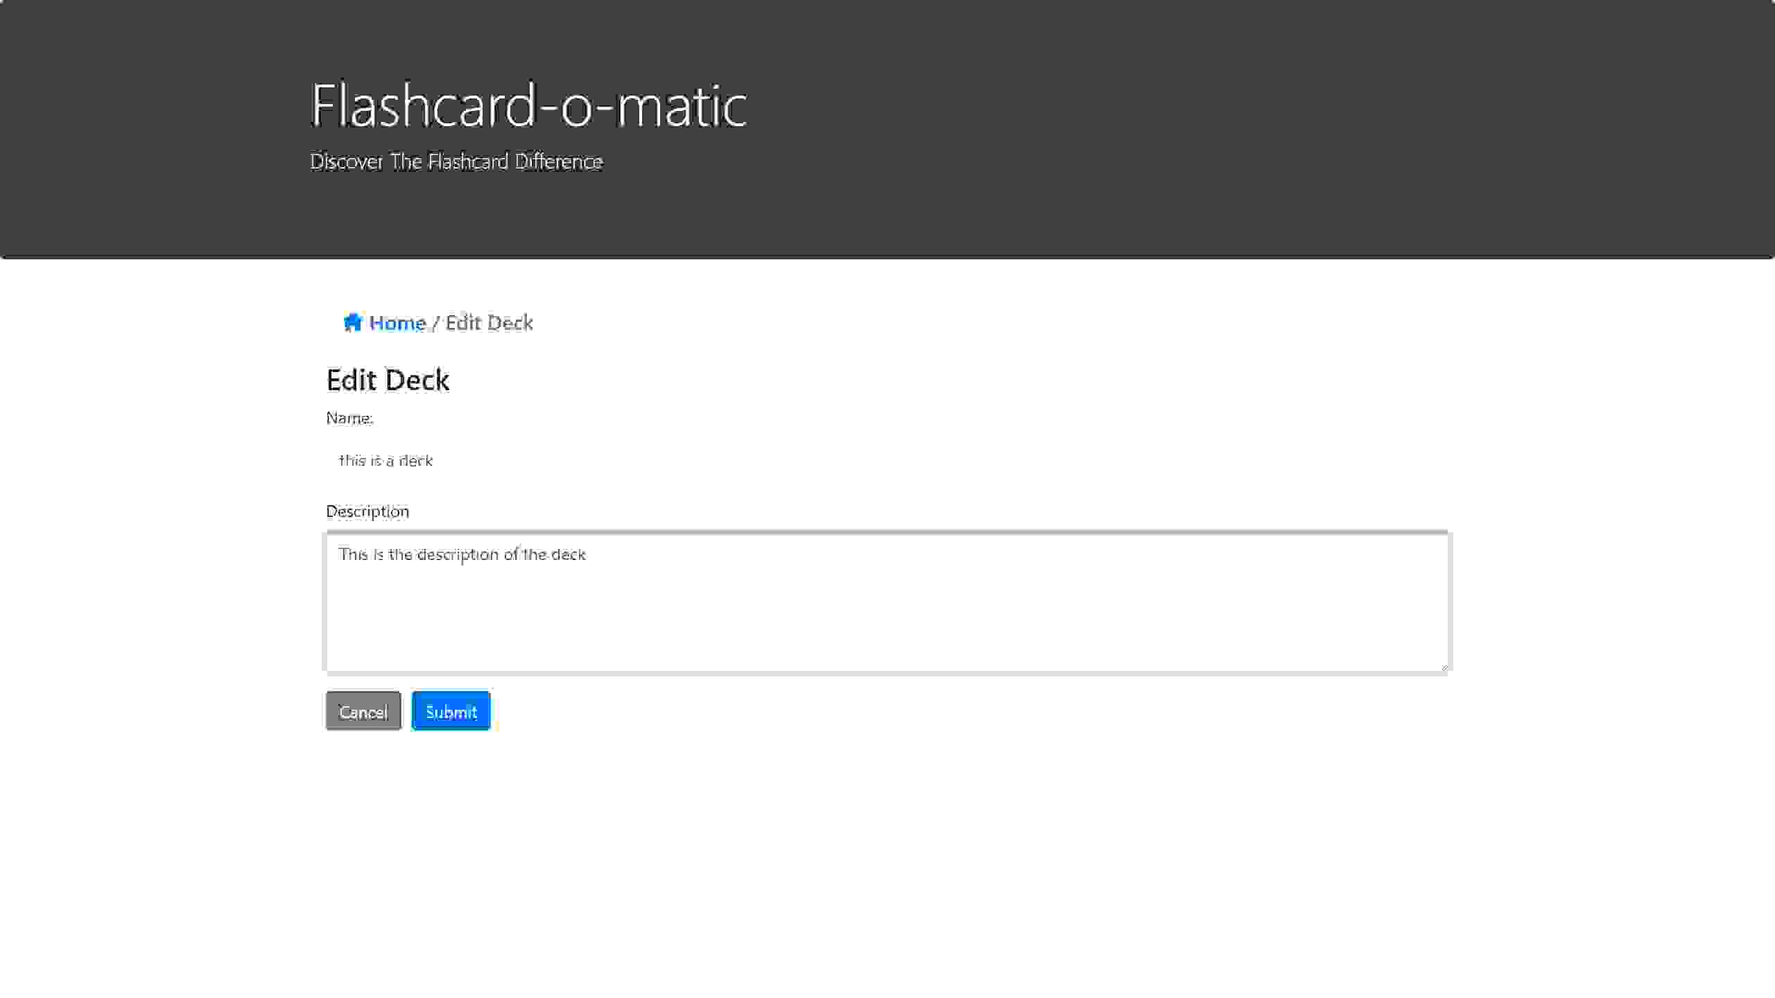Click the Submit button
The width and height of the screenshot is (1775, 998).
tap(451, 712)
